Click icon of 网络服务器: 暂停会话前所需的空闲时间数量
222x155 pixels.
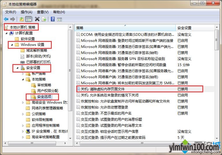click(x=78, y=65)
